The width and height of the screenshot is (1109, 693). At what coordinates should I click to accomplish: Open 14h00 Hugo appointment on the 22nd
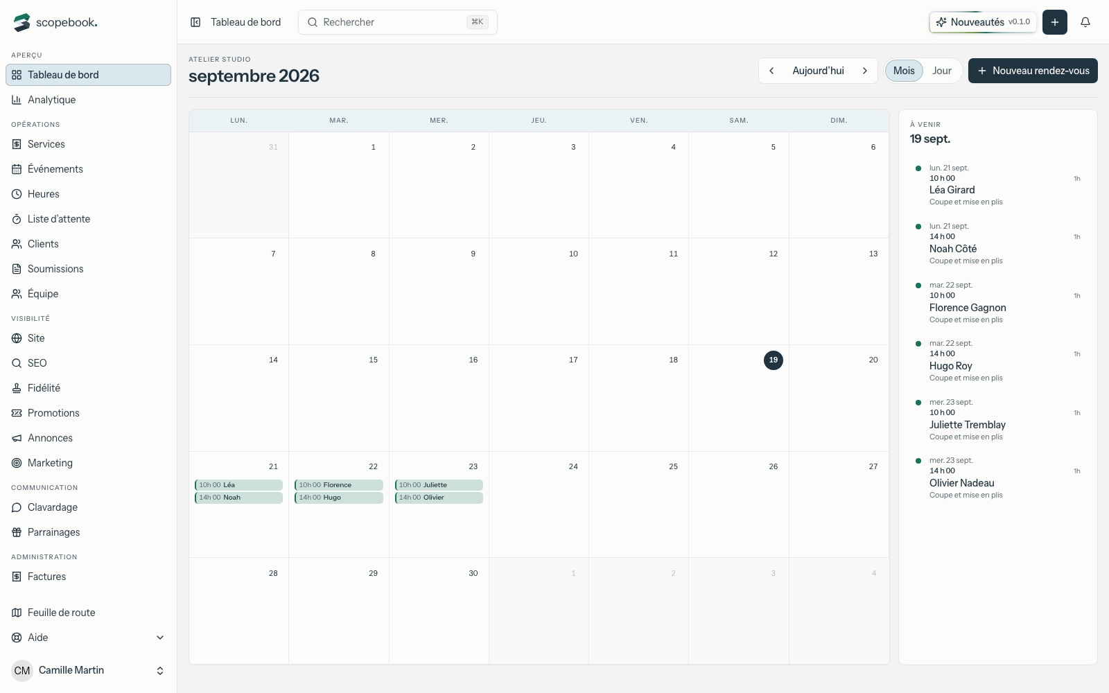[x=339, y=498]
